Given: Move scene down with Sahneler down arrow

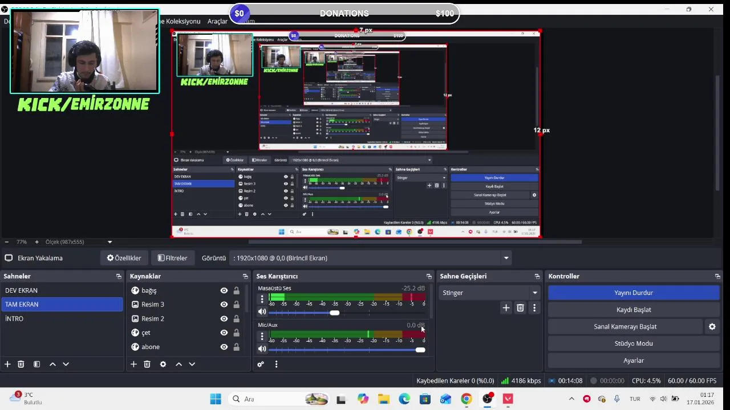Looking at the screenshot, I should coord(66,364).
